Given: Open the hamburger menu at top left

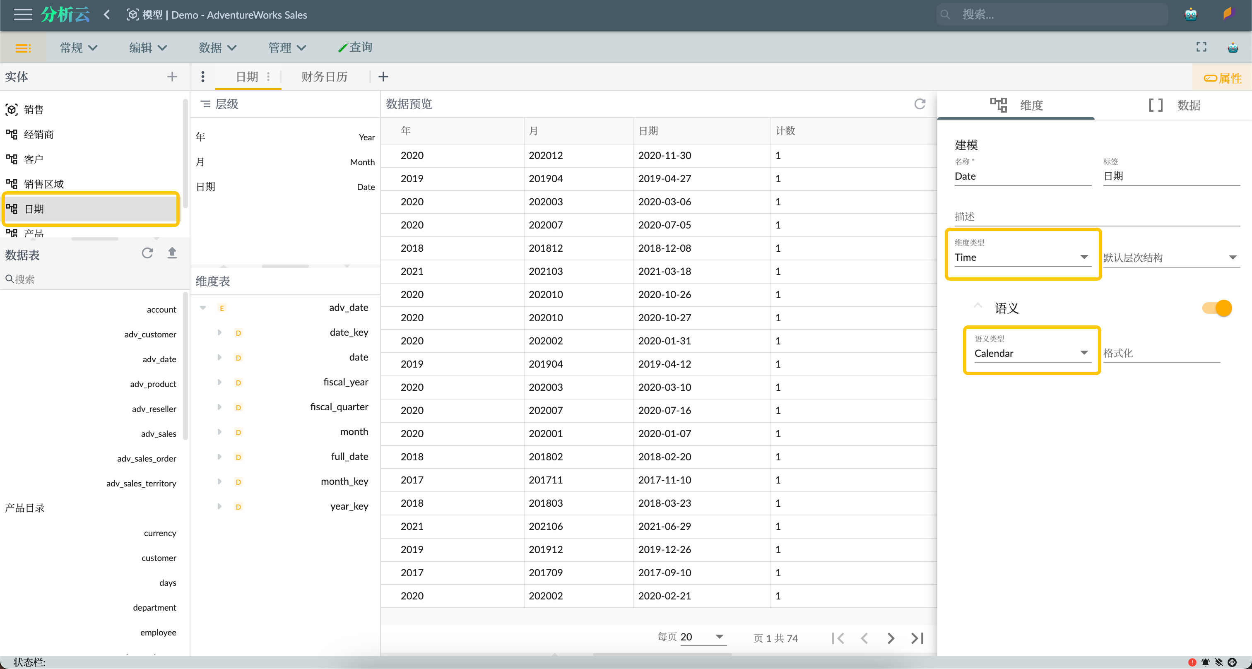Looking at the screenshot, I should pyautogui.click(x=23, y=14).
